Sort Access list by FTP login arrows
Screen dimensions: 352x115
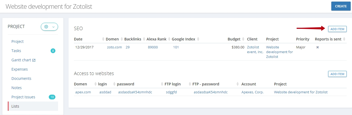(190, 84)
